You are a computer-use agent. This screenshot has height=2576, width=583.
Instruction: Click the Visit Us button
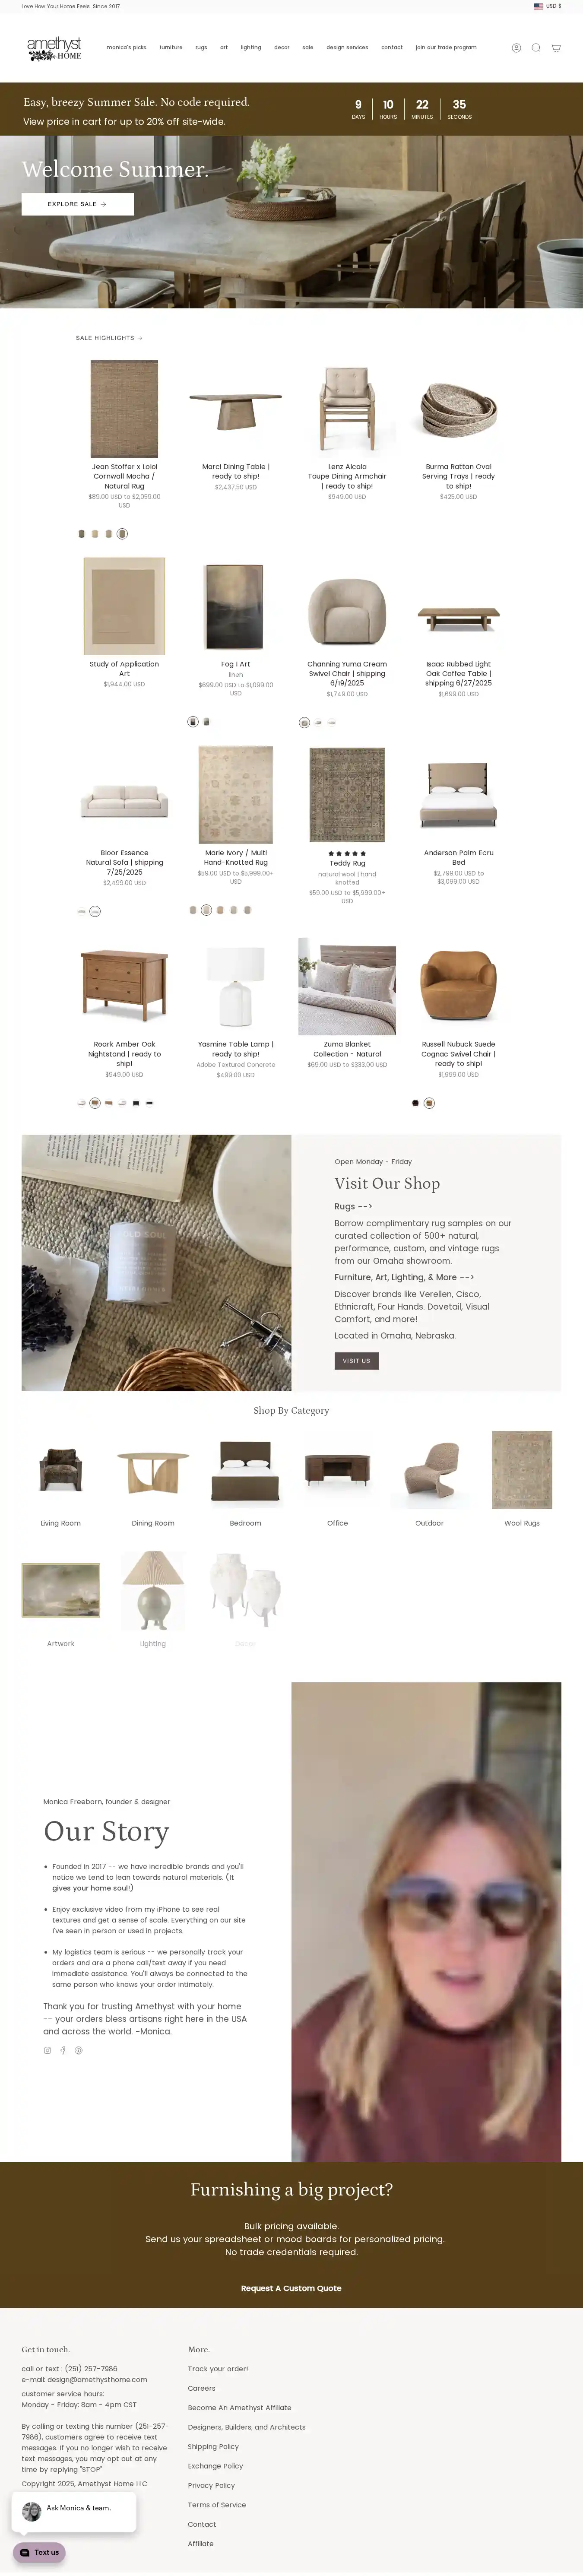click(356, 1361)
